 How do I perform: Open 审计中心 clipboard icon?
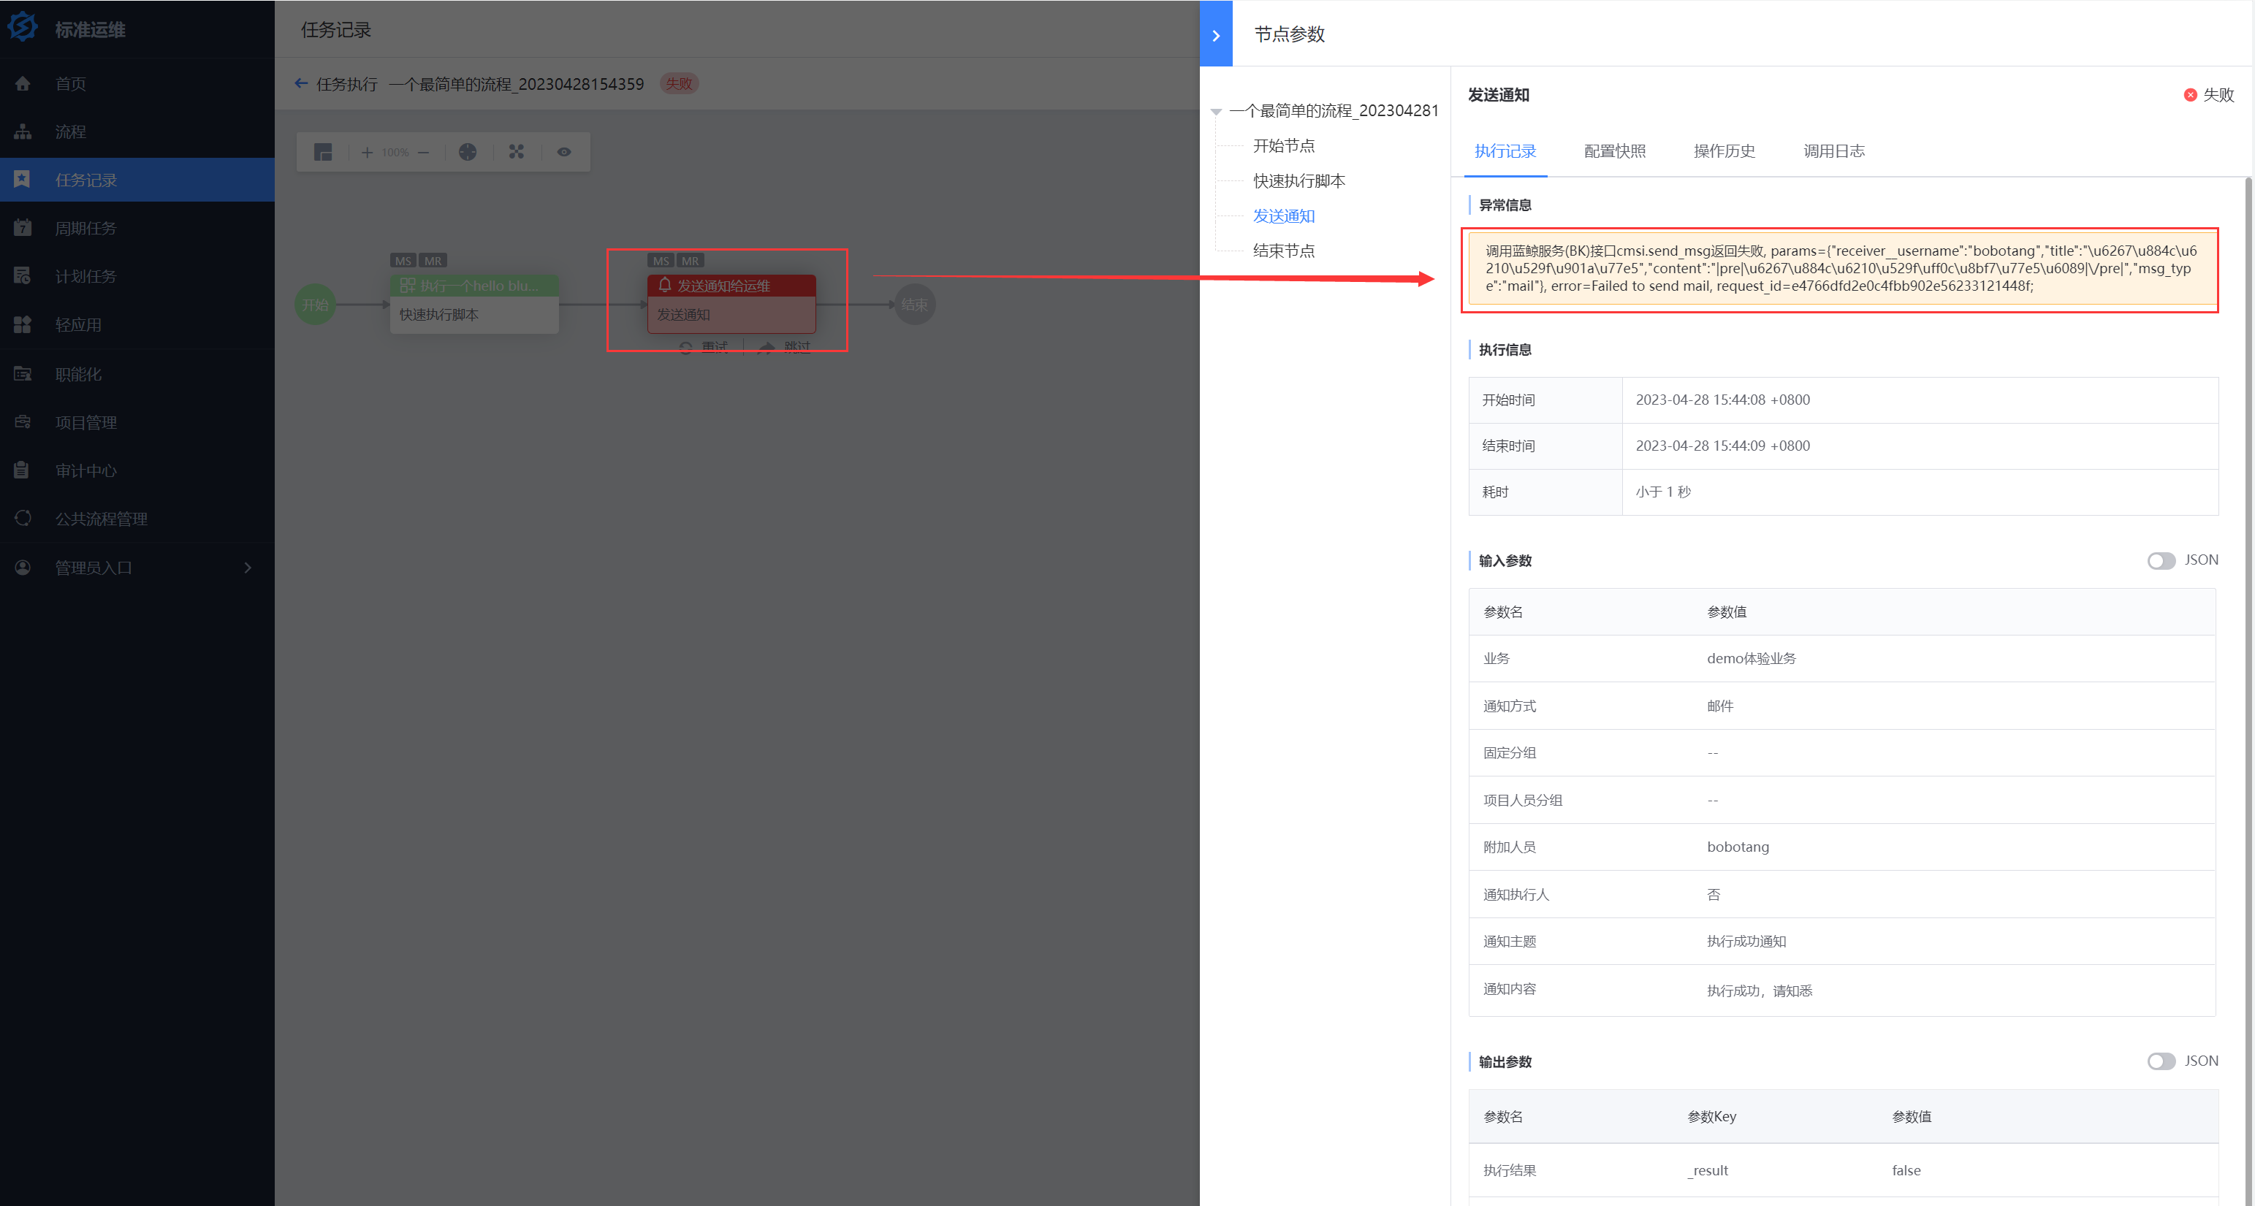[23, 470]
